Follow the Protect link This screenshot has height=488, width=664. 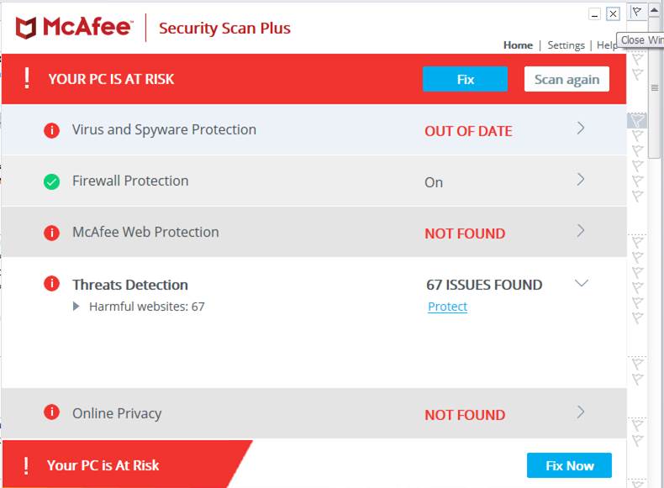click(447, 307)
